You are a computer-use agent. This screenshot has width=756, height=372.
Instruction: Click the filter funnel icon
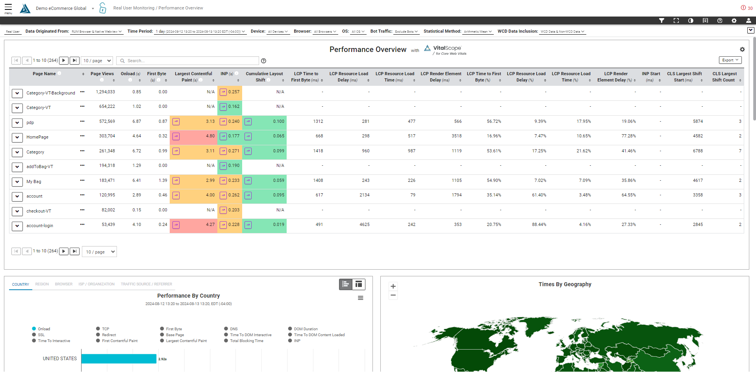point(661,20)
